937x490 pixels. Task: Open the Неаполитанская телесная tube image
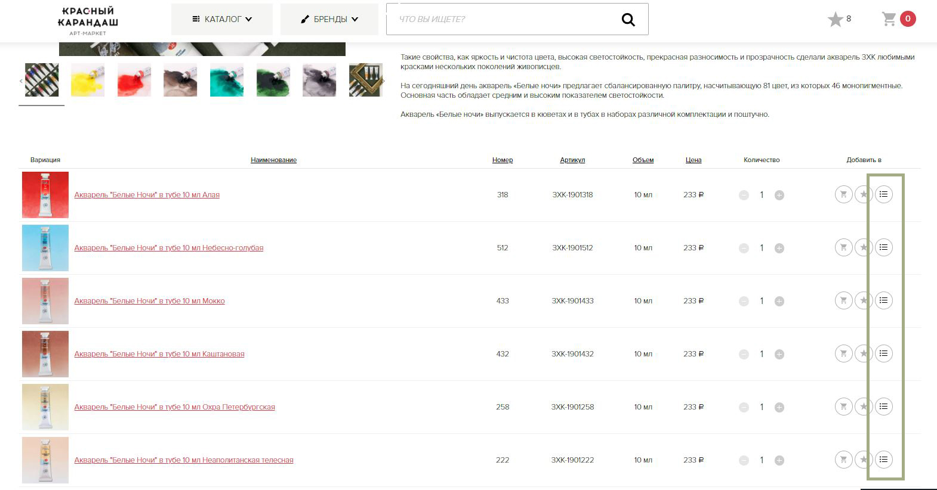[x=45, y=460]
